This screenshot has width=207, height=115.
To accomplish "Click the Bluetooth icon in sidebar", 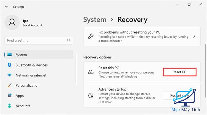I will coord(9,65).
